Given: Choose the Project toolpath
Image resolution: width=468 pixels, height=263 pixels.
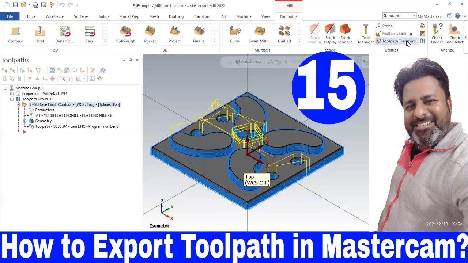Looking at the screenshot, I should point(174,35).
